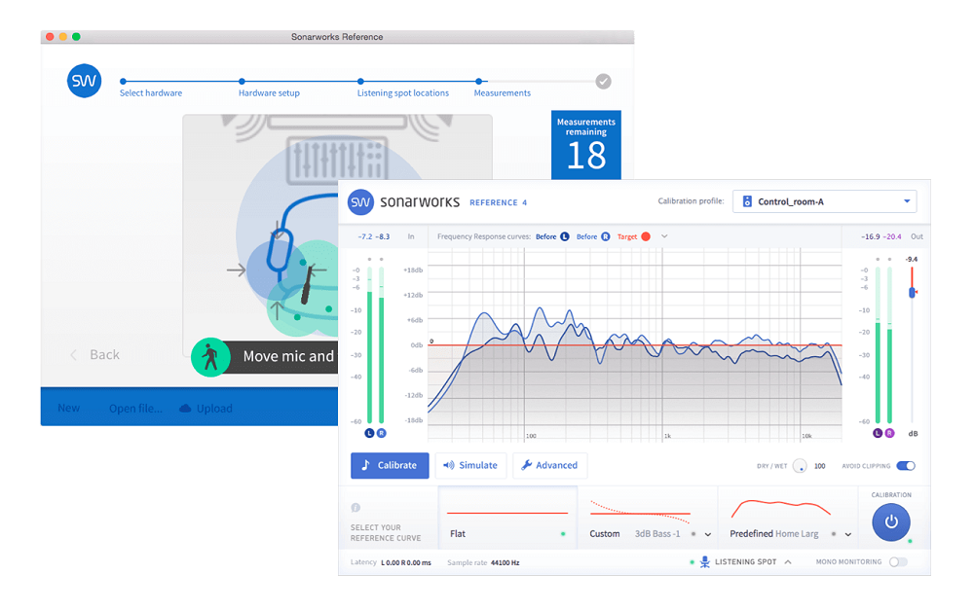Expand the frequency response curves chevron
The width and height of the screenshot is (974, 611).
click(x=664, y=236)
